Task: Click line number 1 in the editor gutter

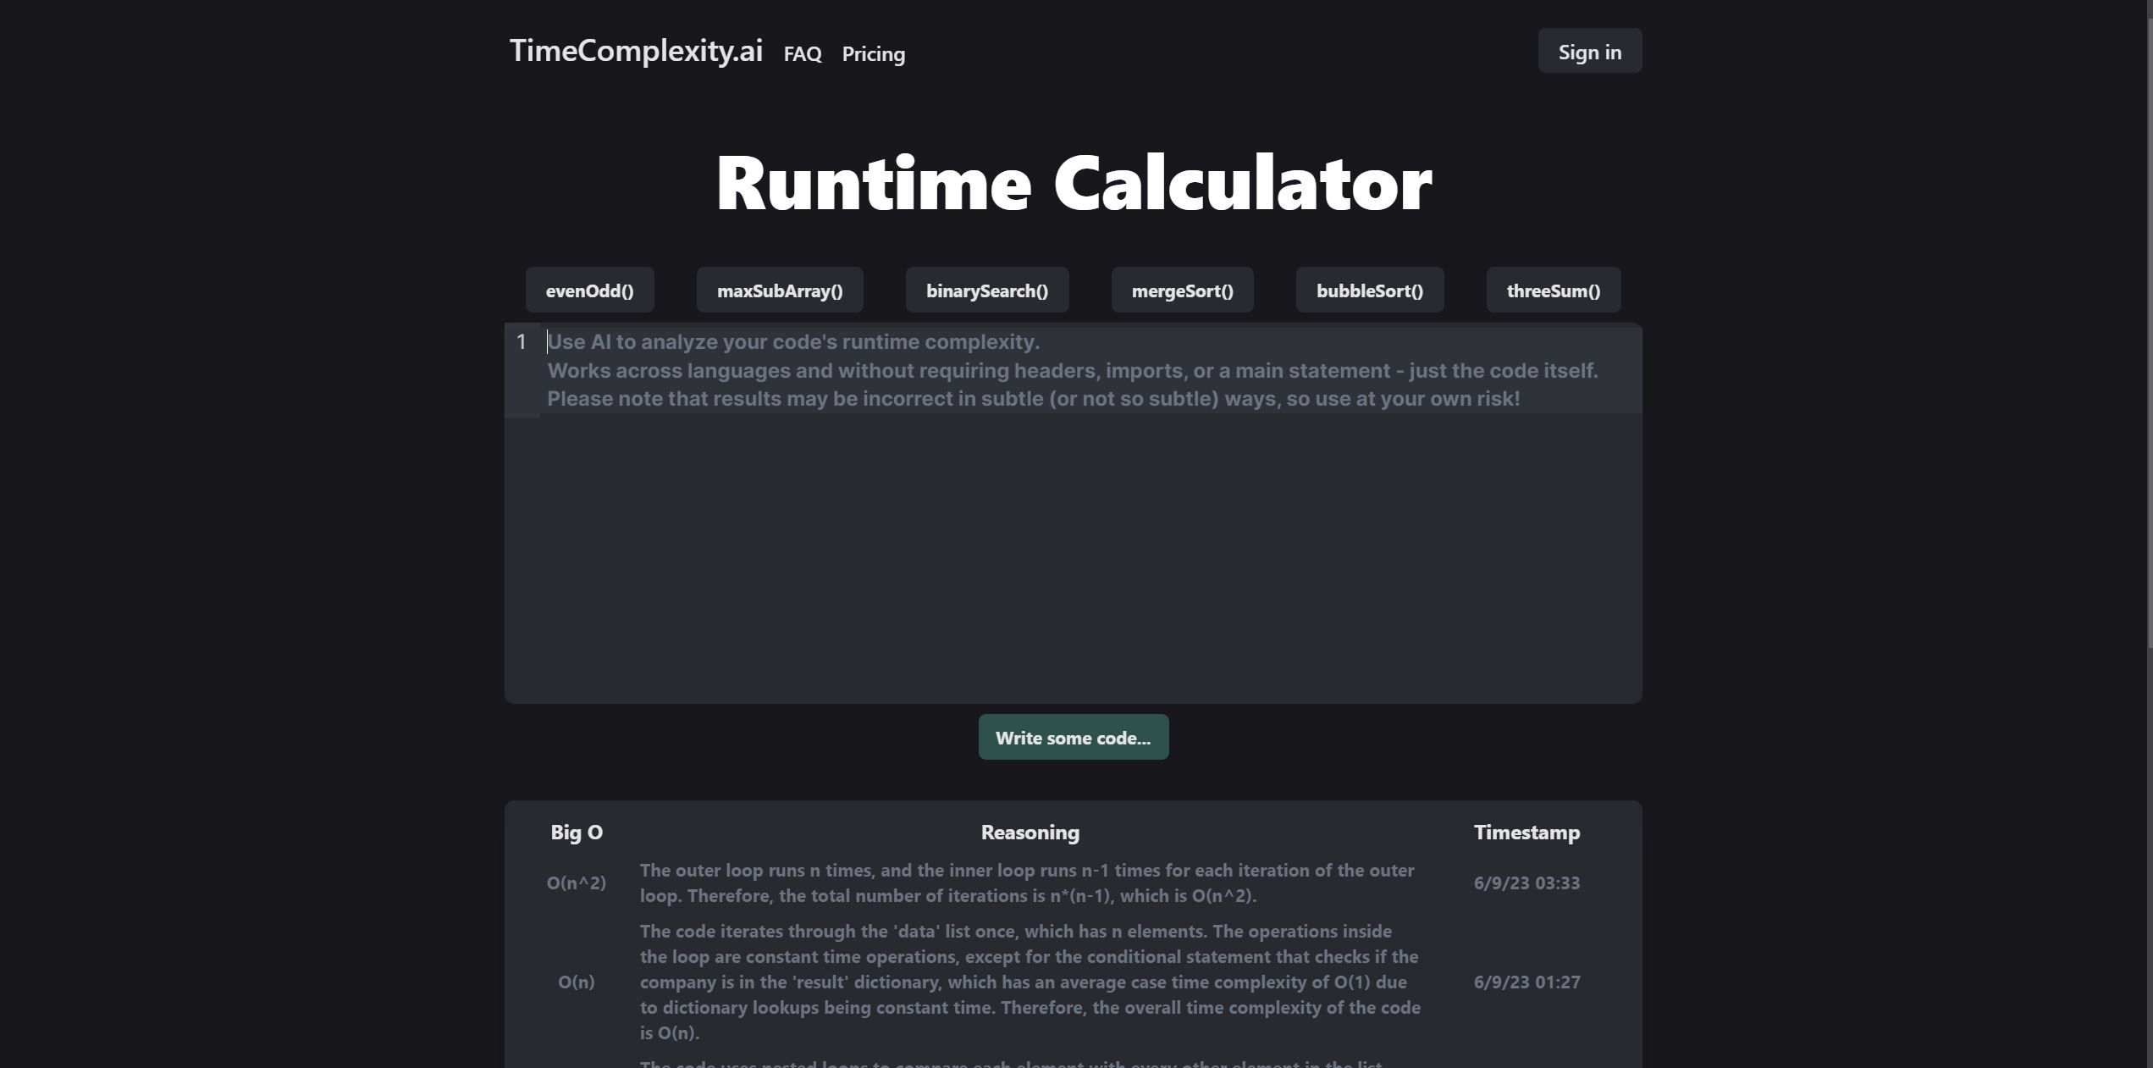Action: point(522,341)
